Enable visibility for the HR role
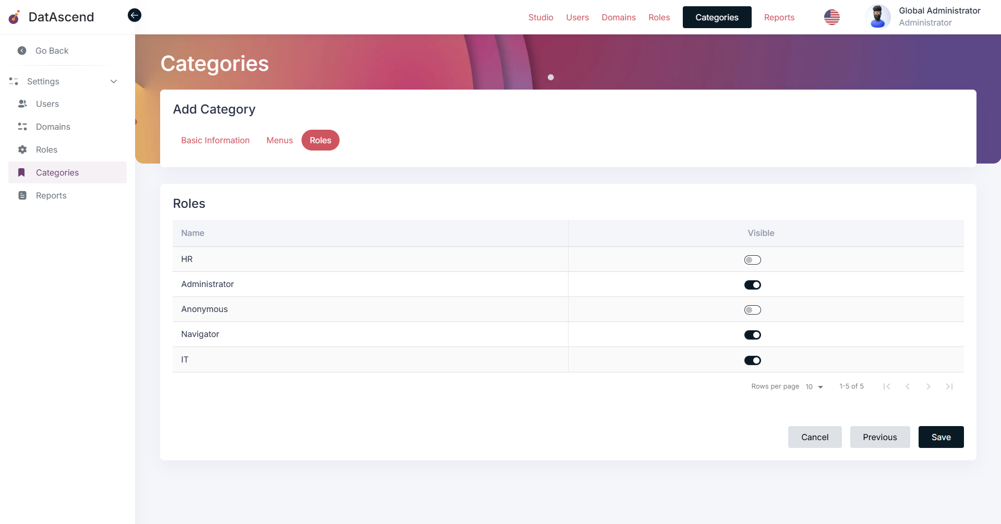The height and width of the screenshot is (524, 1001). pos(752,260)
